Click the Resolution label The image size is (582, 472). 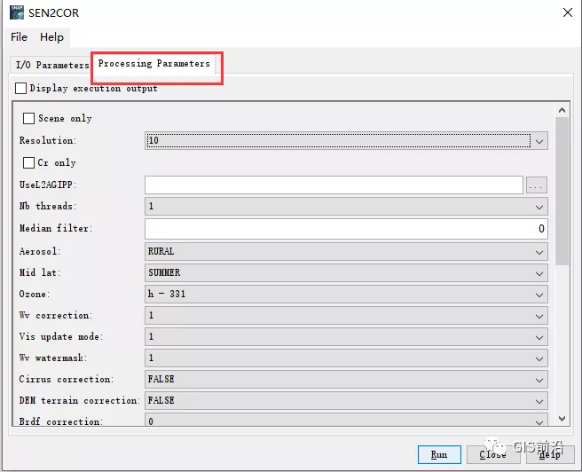(x=48, y=141)
